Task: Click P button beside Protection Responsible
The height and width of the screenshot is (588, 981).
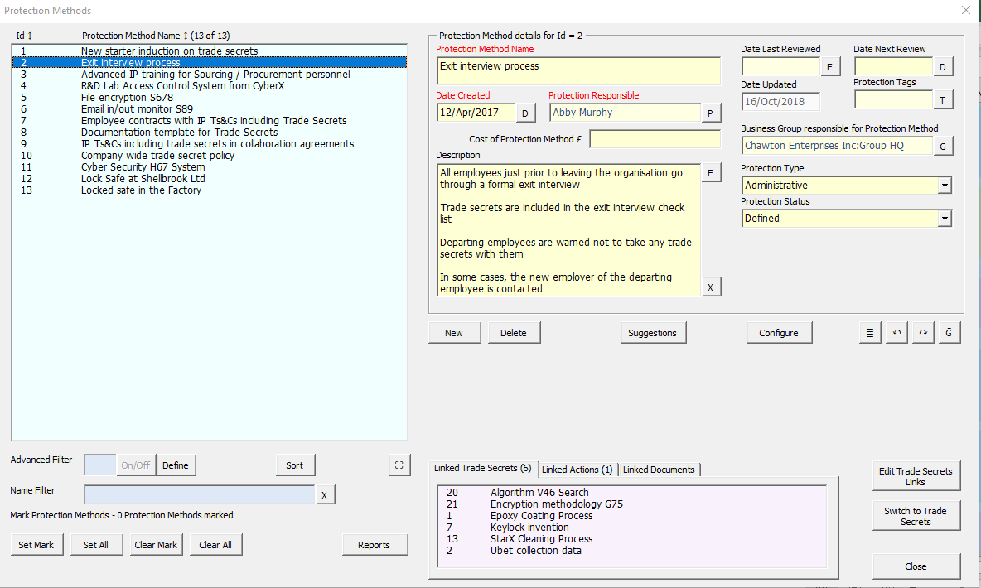Action: [x=711, y=113]
